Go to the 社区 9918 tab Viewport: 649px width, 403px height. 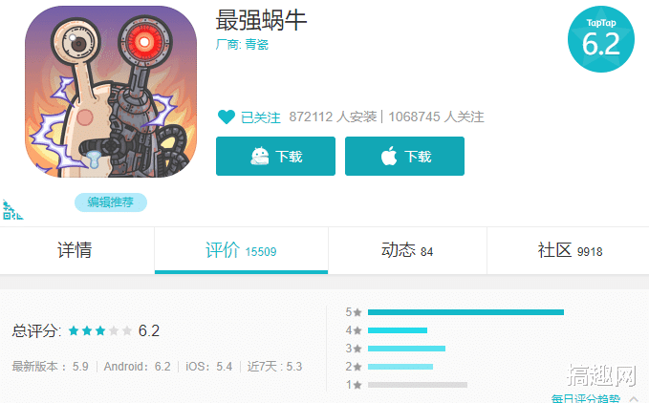570,250
